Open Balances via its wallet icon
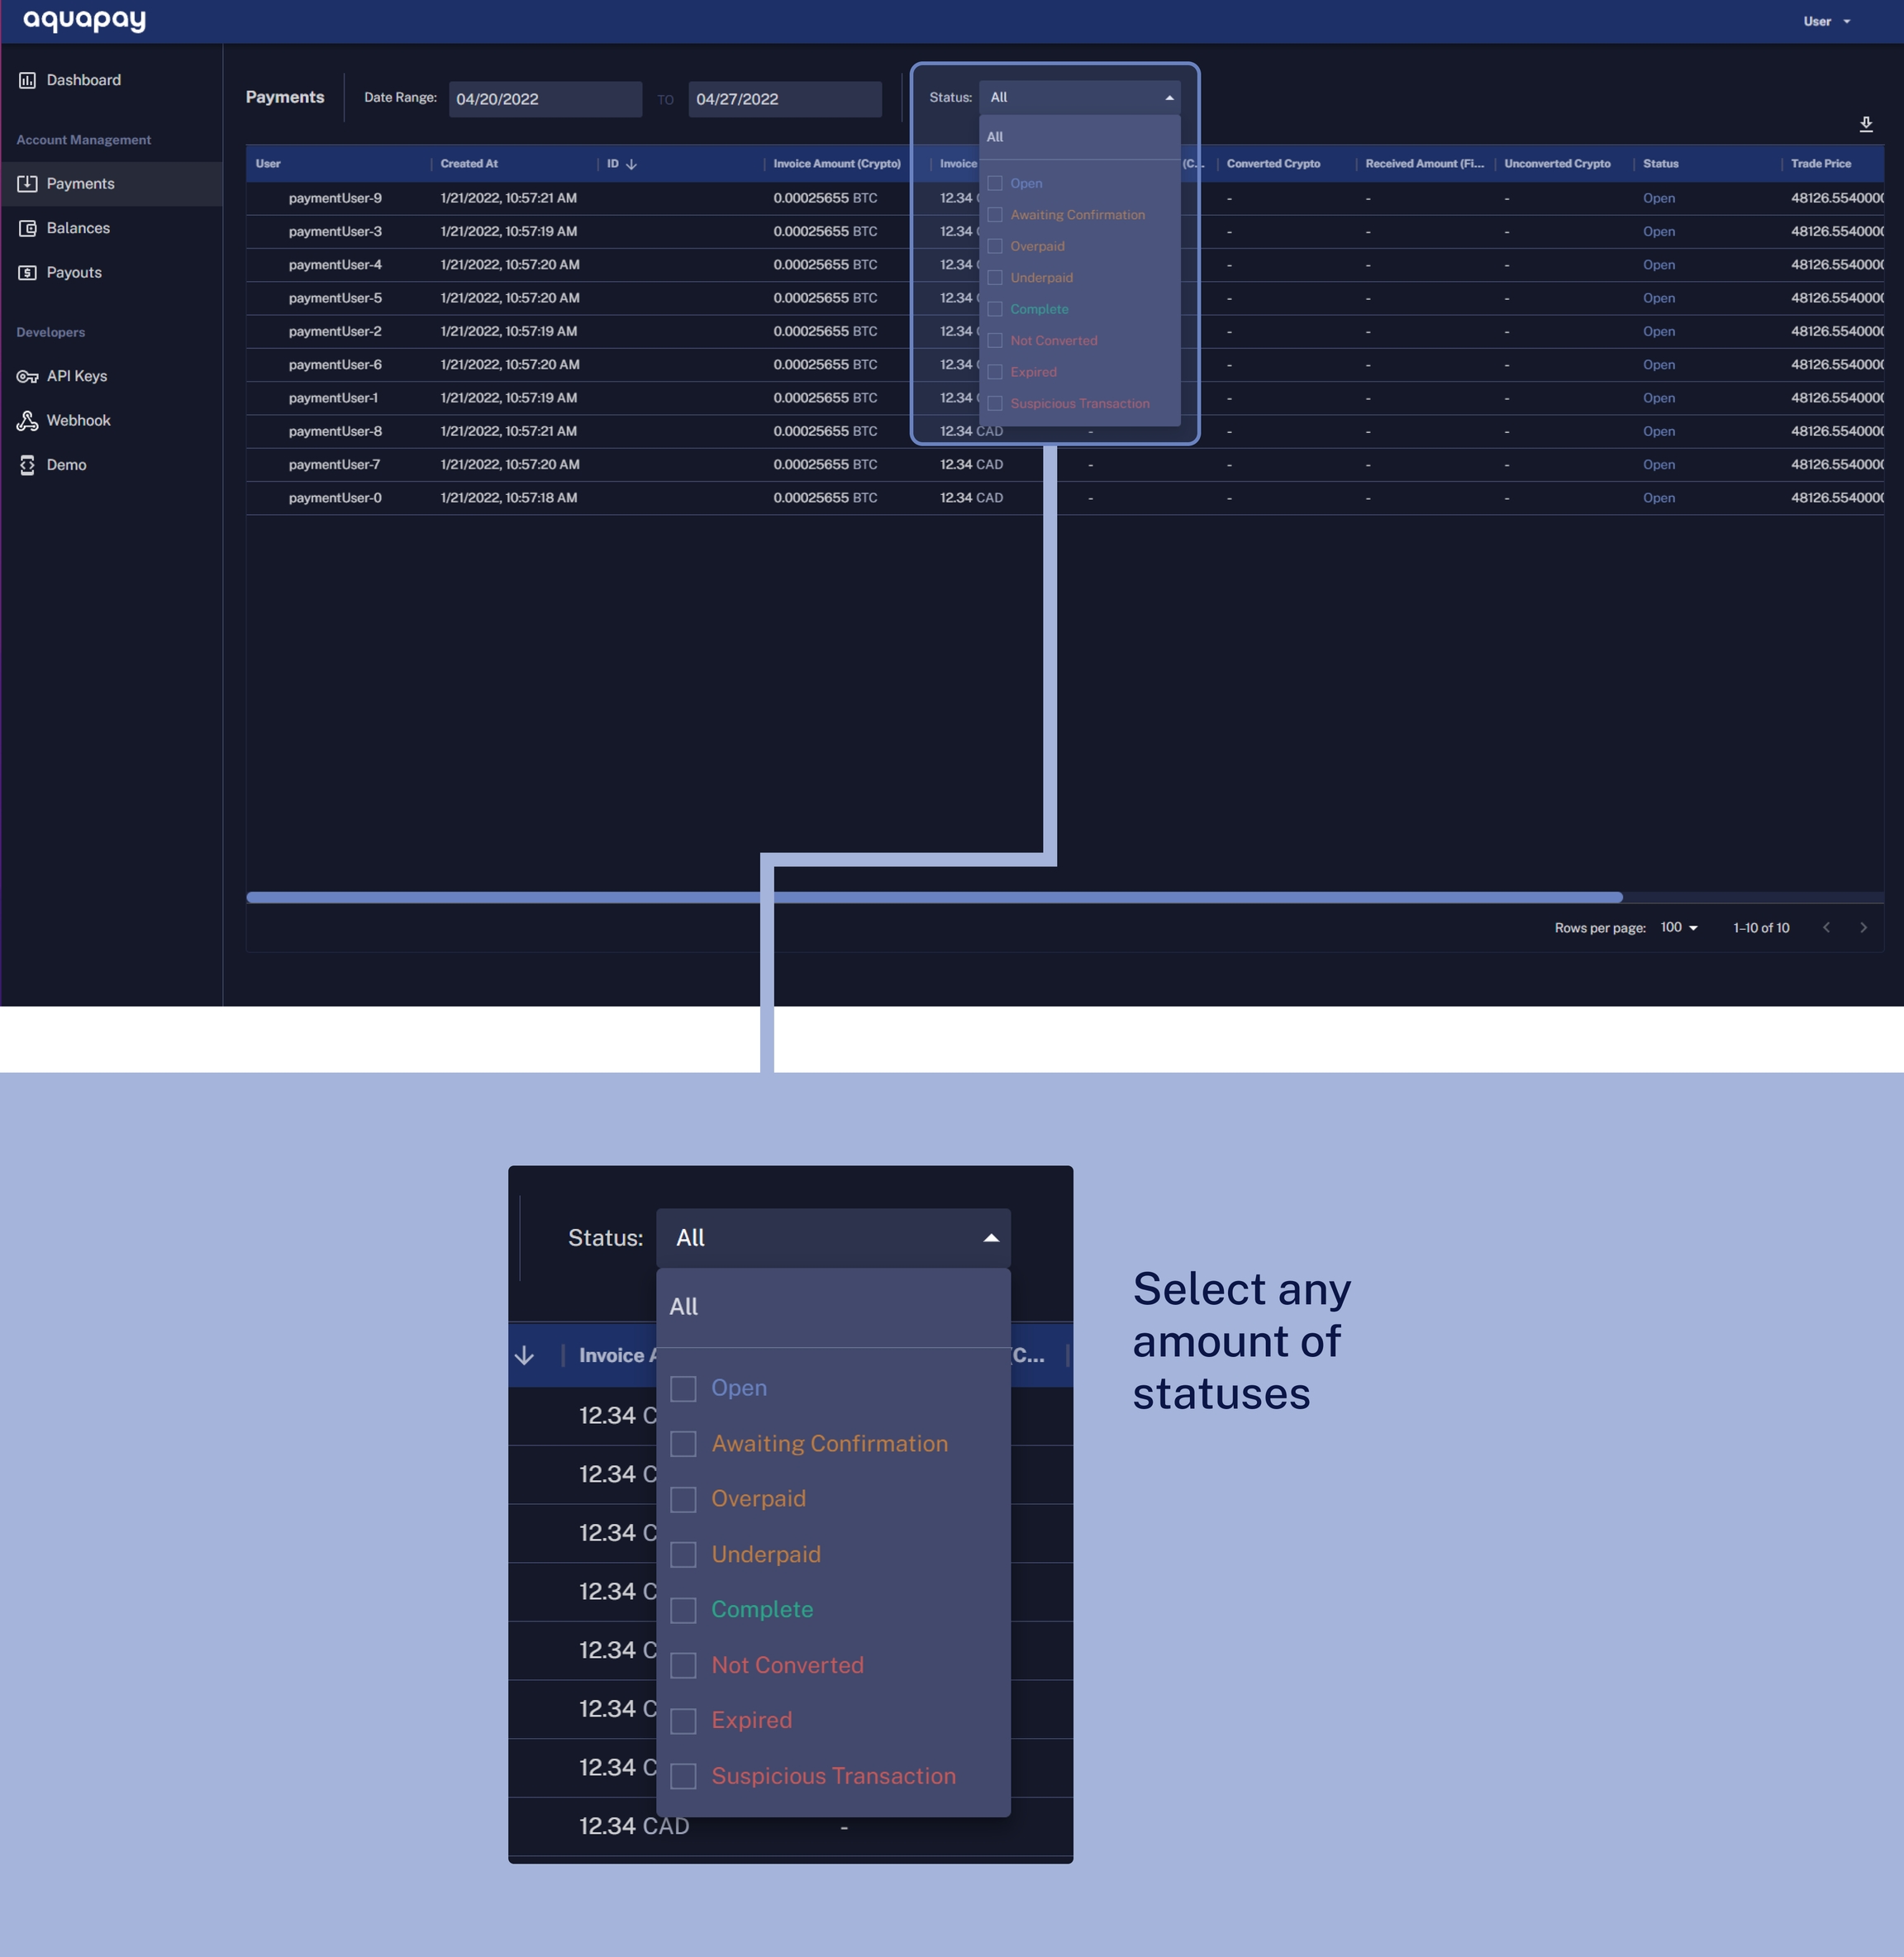 (x=27, y=228)
